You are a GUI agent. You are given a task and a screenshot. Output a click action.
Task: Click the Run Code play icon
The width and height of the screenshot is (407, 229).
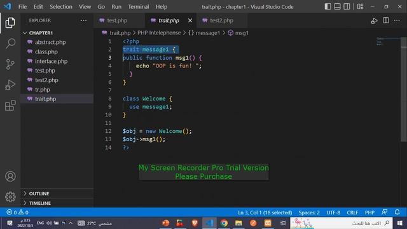374,21
